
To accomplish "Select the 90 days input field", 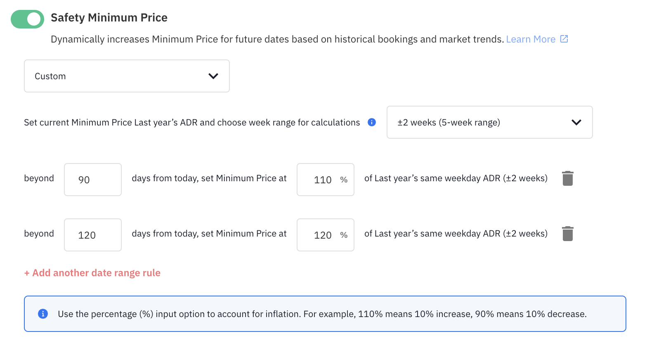I will click(x=93, y=180).
